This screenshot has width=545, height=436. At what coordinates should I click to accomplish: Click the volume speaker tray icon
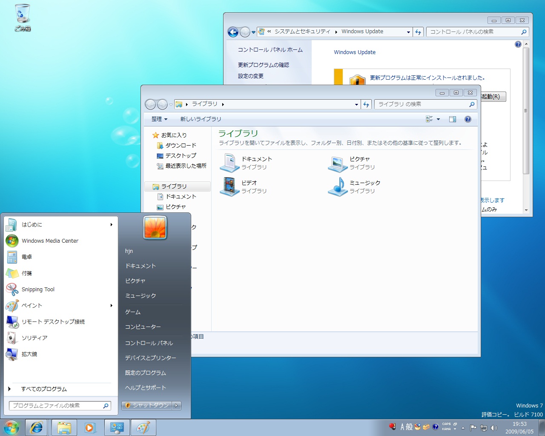click(x=494, y=427)
